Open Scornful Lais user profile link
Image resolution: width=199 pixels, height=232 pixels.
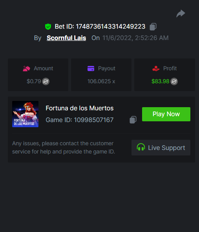coord(66,38)
